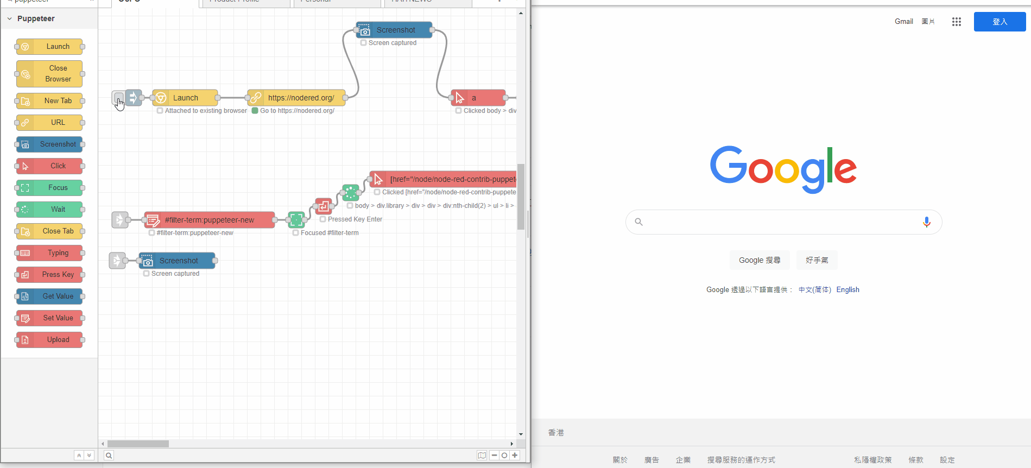Select the Set Value palette node
1031x468 pixels.
49,318
